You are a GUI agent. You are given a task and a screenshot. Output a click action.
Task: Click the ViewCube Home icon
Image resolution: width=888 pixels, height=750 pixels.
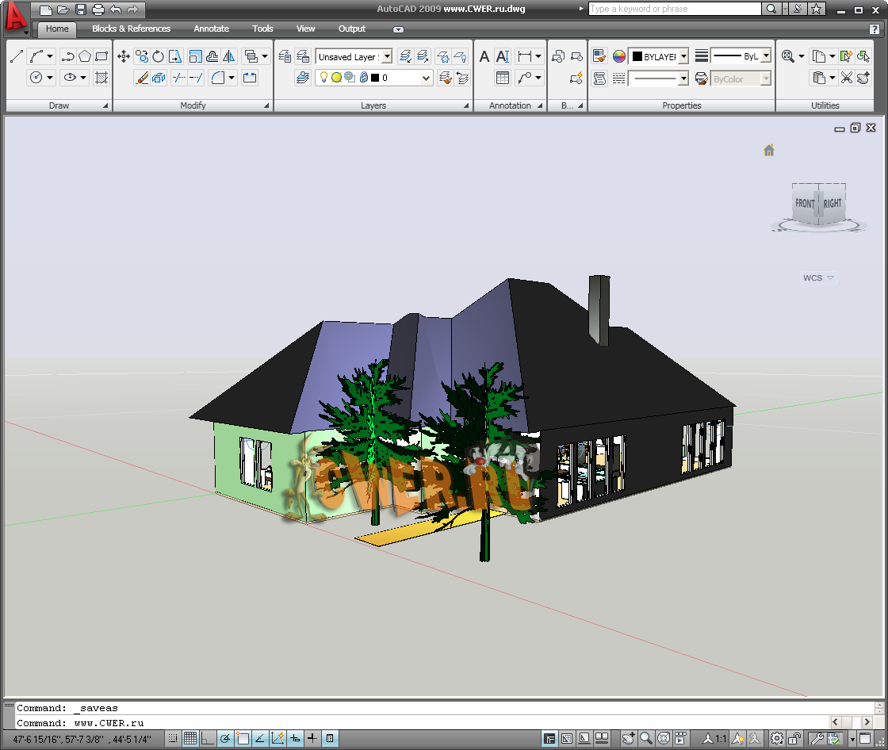(x=768, y=151)
